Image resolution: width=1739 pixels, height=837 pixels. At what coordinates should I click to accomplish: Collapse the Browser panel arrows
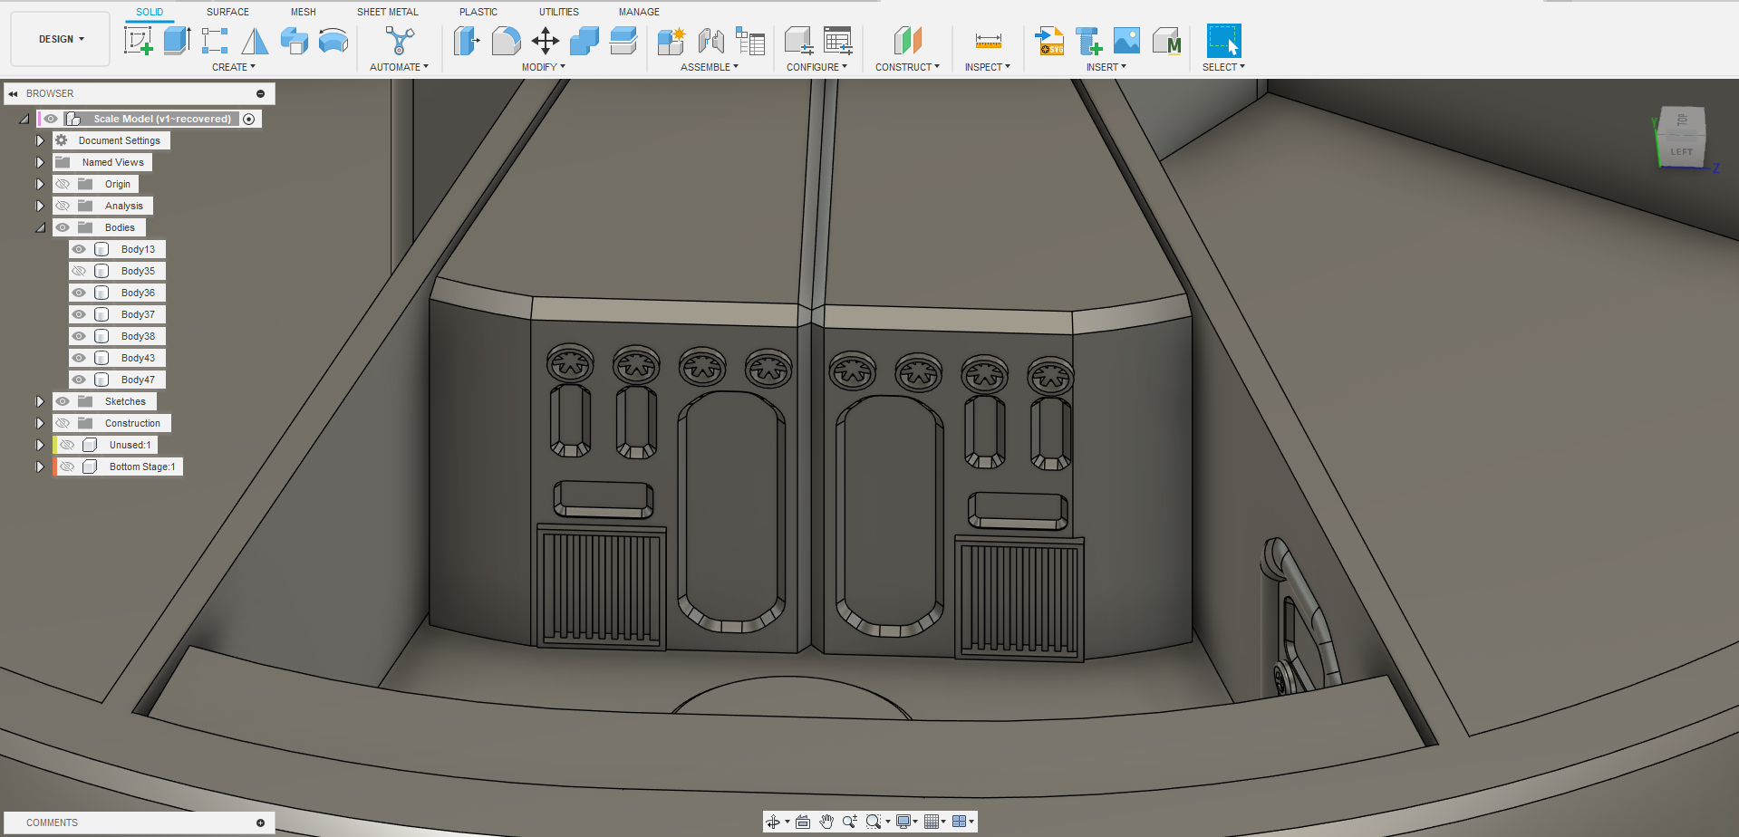click(14, 93)
